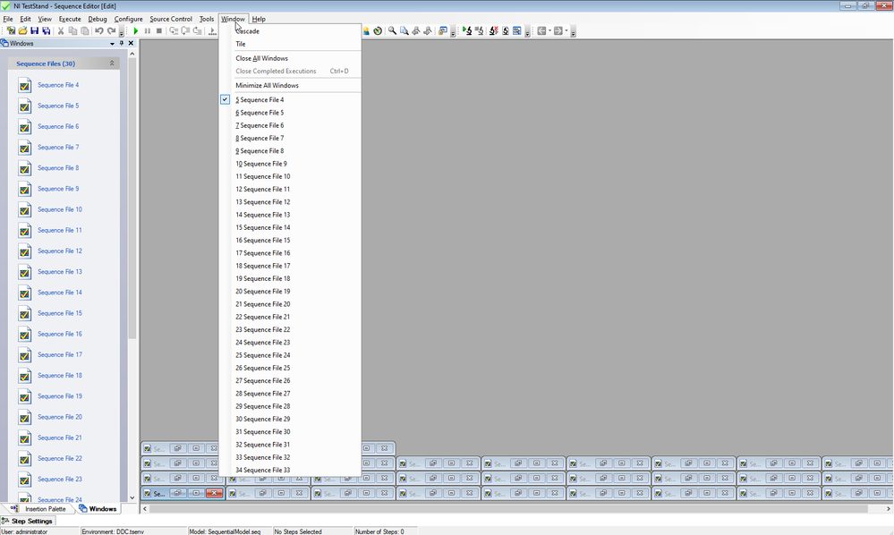
Task: Click the magnifying glass Find icon
Action: click(x=392, y=30)
